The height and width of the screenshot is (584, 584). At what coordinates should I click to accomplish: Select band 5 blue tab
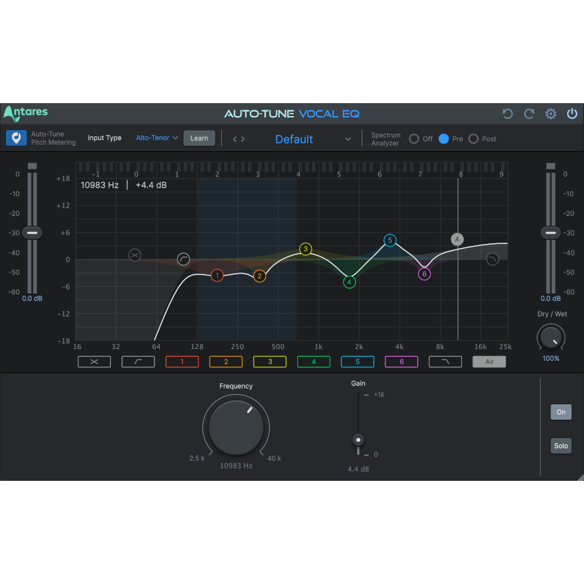(358, 361)
